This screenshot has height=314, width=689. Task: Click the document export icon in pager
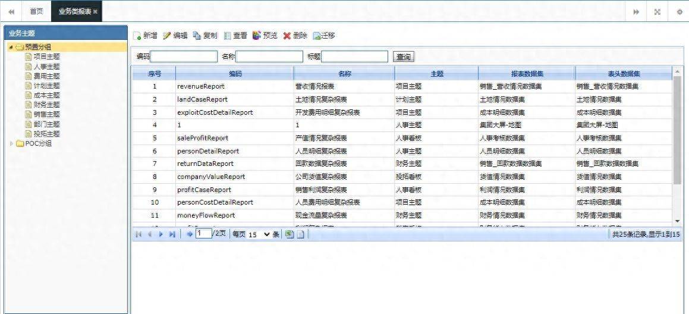click(301, 234)
